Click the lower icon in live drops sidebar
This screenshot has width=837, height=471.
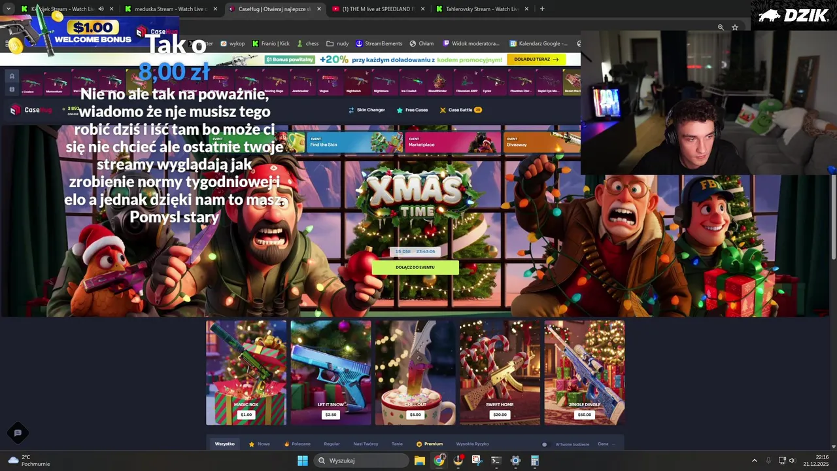click(x=12, y=89)
